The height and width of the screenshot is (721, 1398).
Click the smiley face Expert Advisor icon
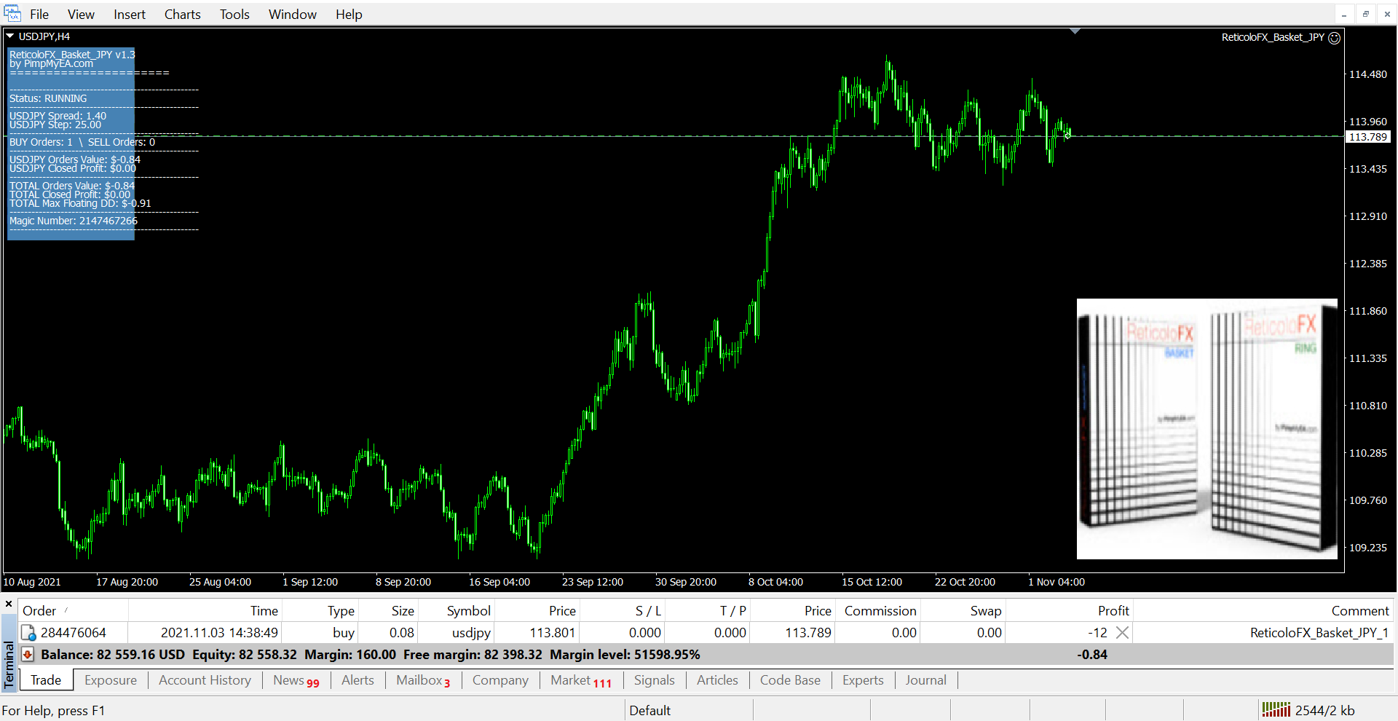click(x=1334, y=38)
